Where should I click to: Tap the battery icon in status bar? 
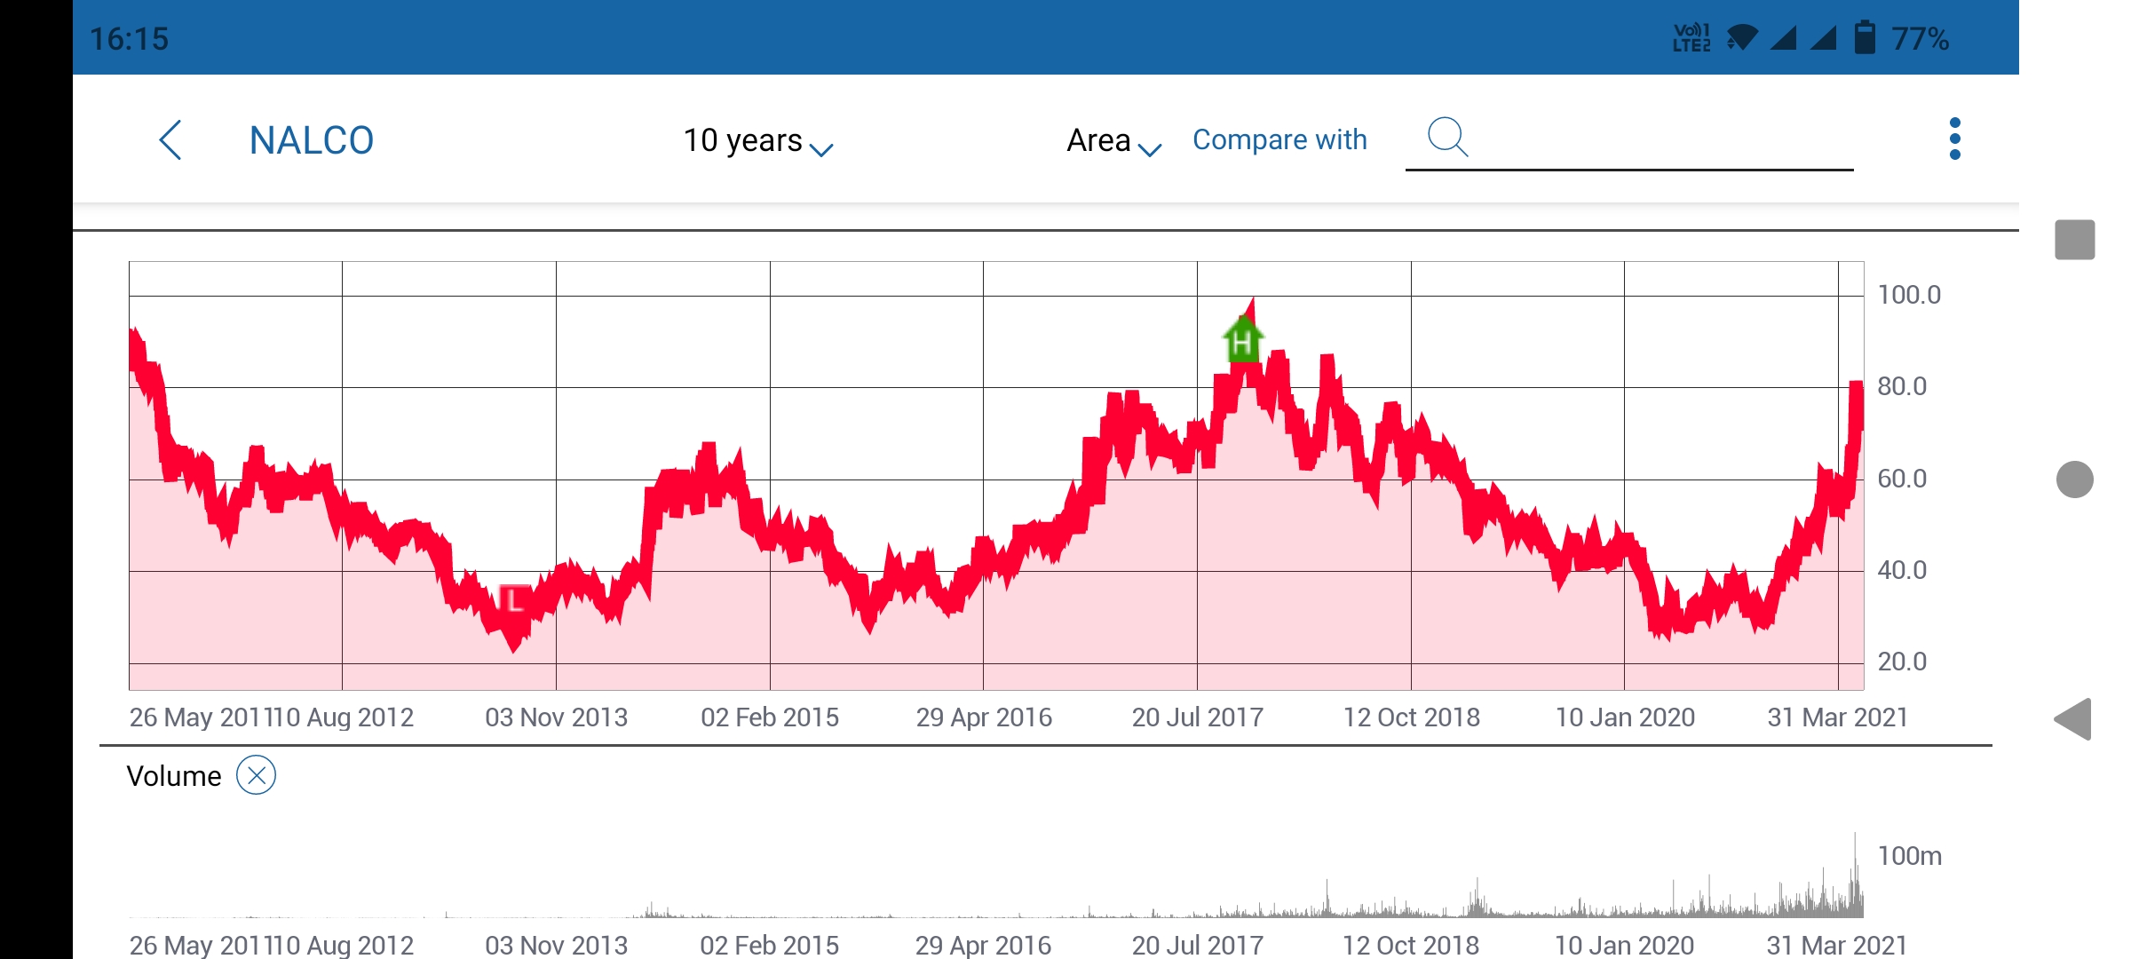pyautogui.click(x=1865, y=38)
